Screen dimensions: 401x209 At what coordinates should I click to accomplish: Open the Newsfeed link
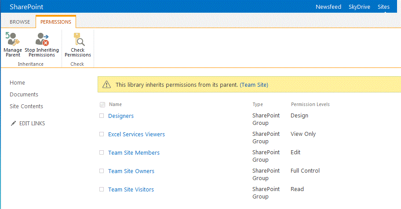[328, 7]
